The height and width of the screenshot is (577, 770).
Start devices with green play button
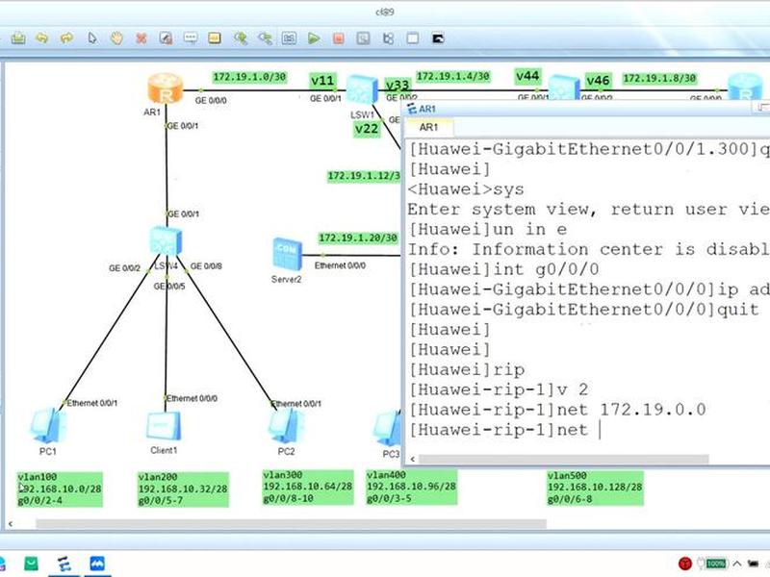click(x=314, y=38)
